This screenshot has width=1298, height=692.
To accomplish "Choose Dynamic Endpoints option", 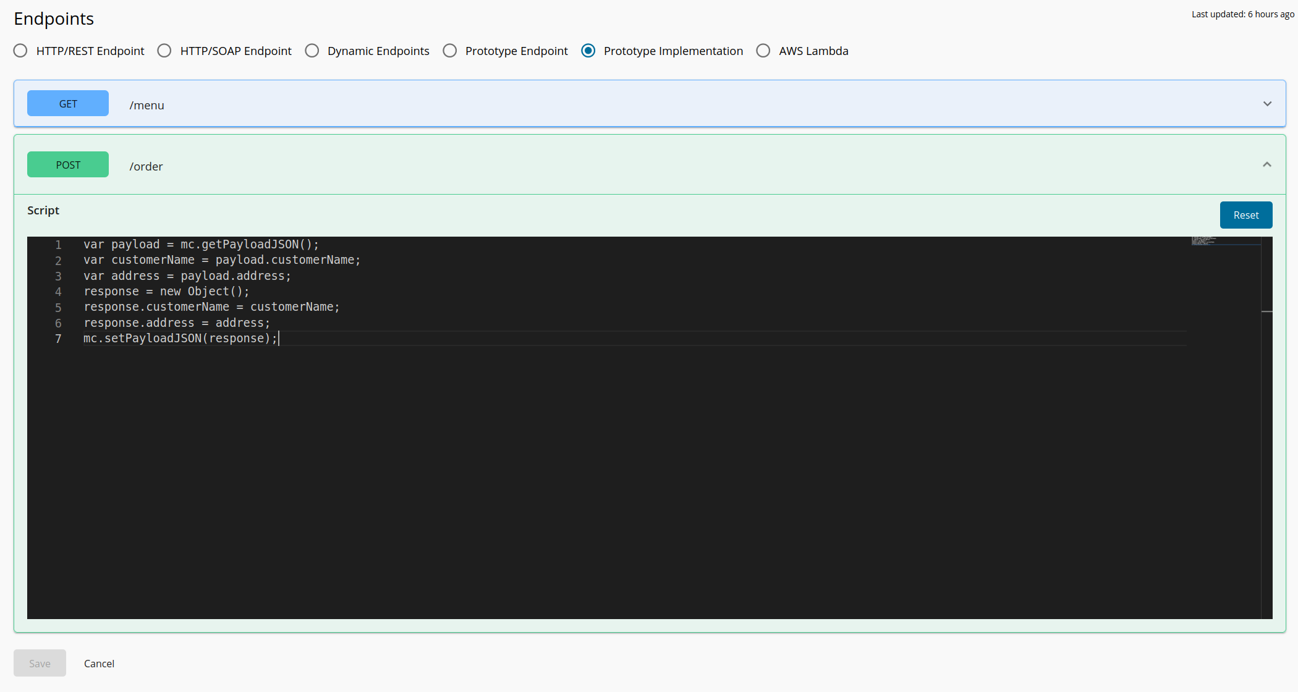I will click(312, 51).
